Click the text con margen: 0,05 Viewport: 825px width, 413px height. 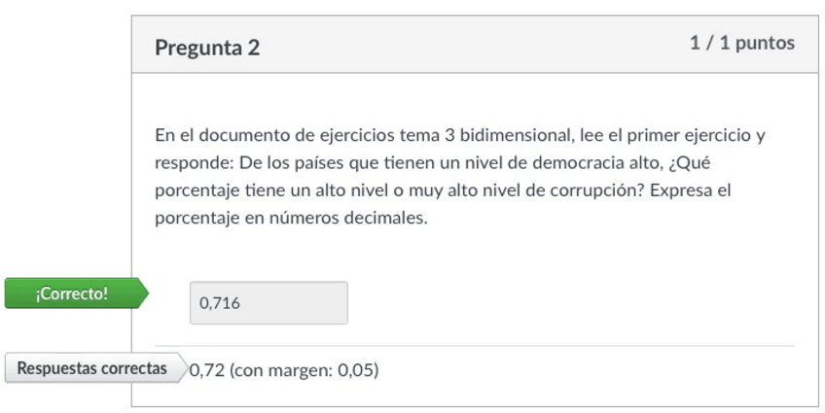304,370
